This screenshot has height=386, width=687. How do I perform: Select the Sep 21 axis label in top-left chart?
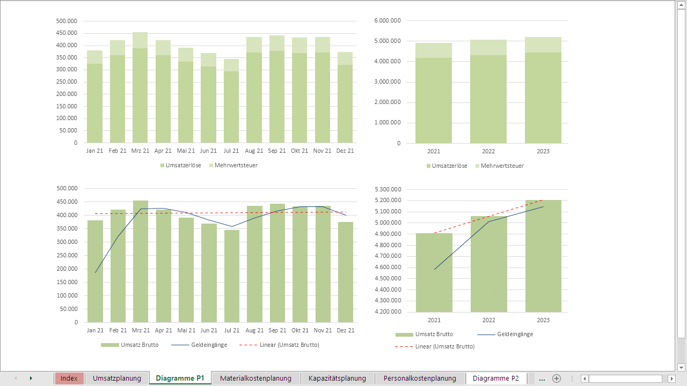click(x=277, y=151)
